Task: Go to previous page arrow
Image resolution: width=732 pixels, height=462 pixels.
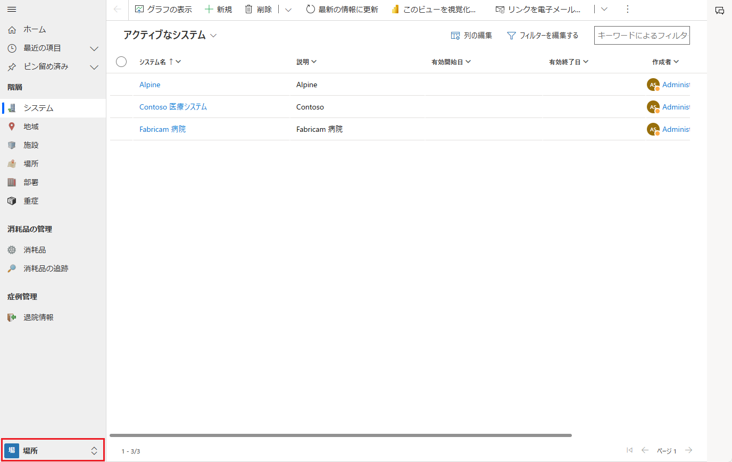Action: click(645, 450)
